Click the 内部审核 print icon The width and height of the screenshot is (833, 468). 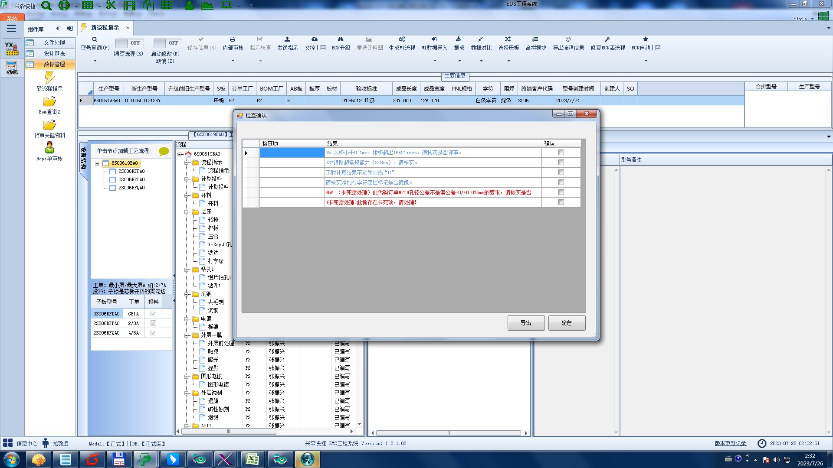tap(233, 39)
